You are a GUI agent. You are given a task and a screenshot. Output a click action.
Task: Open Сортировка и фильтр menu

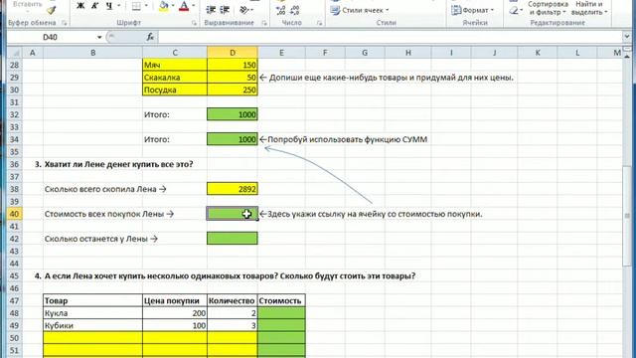[548, 8]
